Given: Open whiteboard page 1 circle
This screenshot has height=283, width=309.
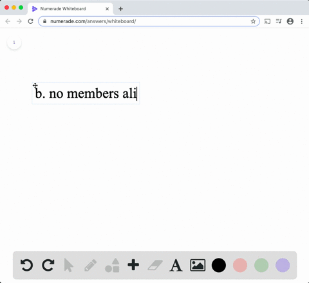Looking at the screenshot, I should (14, 42).
